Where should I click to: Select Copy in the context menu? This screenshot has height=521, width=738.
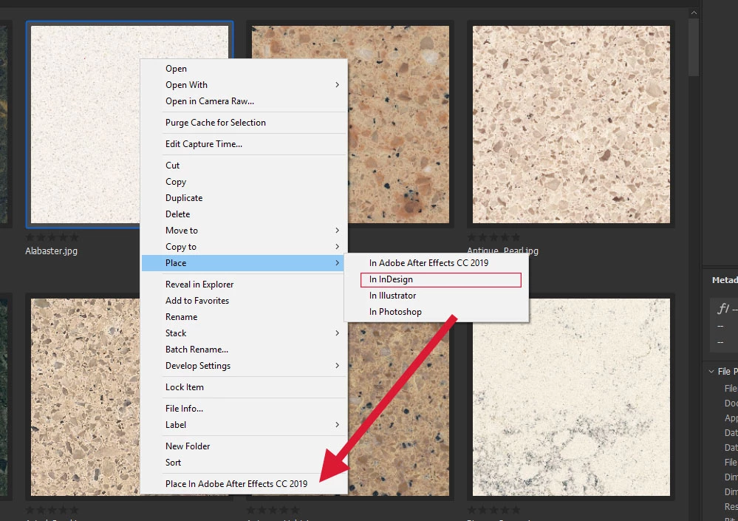pos(244,182)
